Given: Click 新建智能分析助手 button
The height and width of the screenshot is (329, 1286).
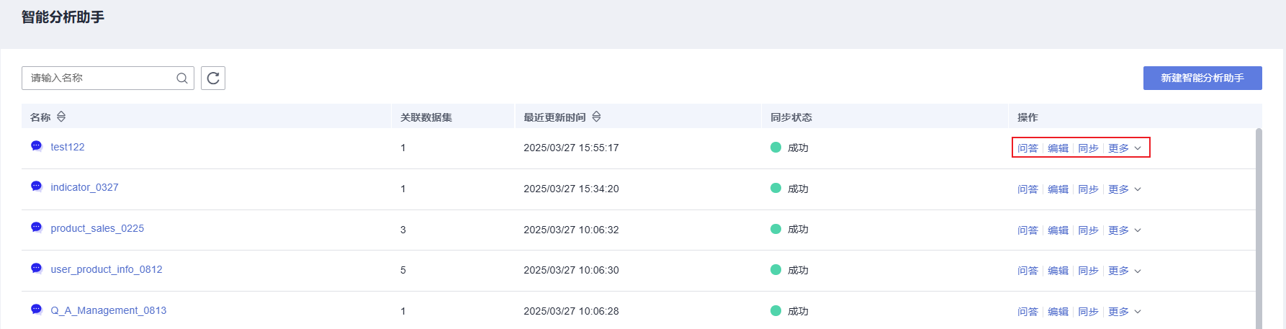Looking at the screenshot, I should (x=1202, y=78).
